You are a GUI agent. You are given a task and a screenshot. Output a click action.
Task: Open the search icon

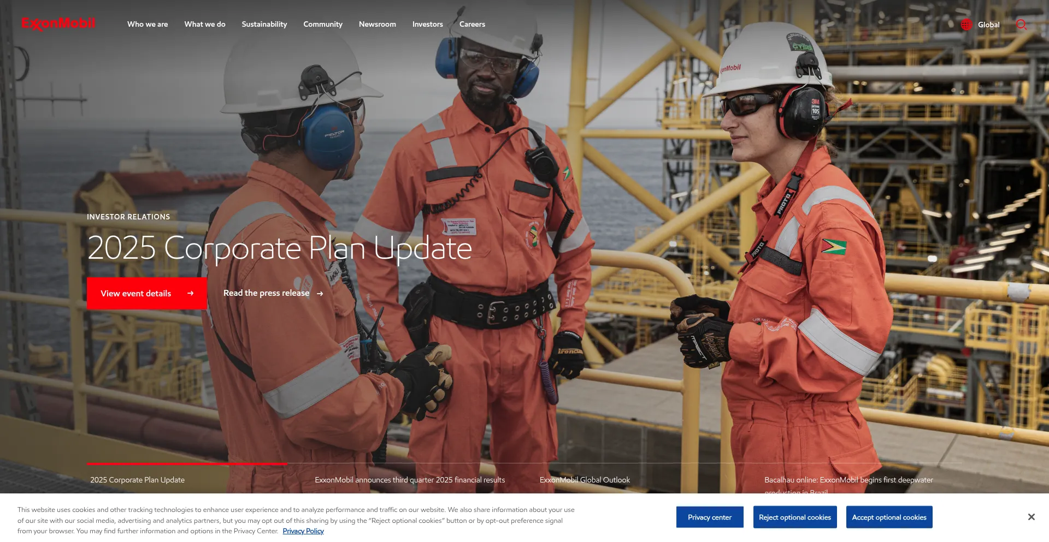(1022, 25)
